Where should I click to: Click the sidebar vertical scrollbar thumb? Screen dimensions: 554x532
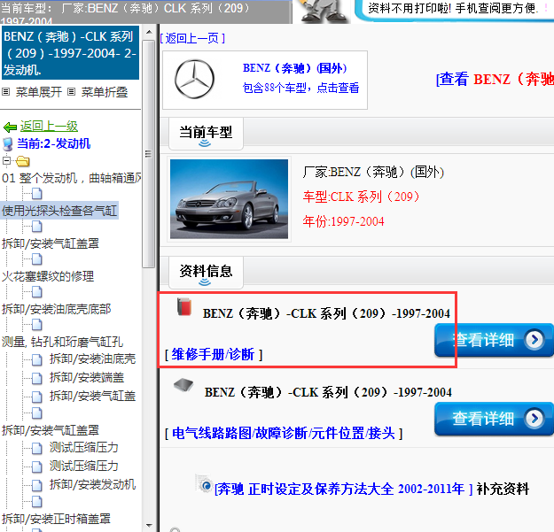tap(149, 154)
